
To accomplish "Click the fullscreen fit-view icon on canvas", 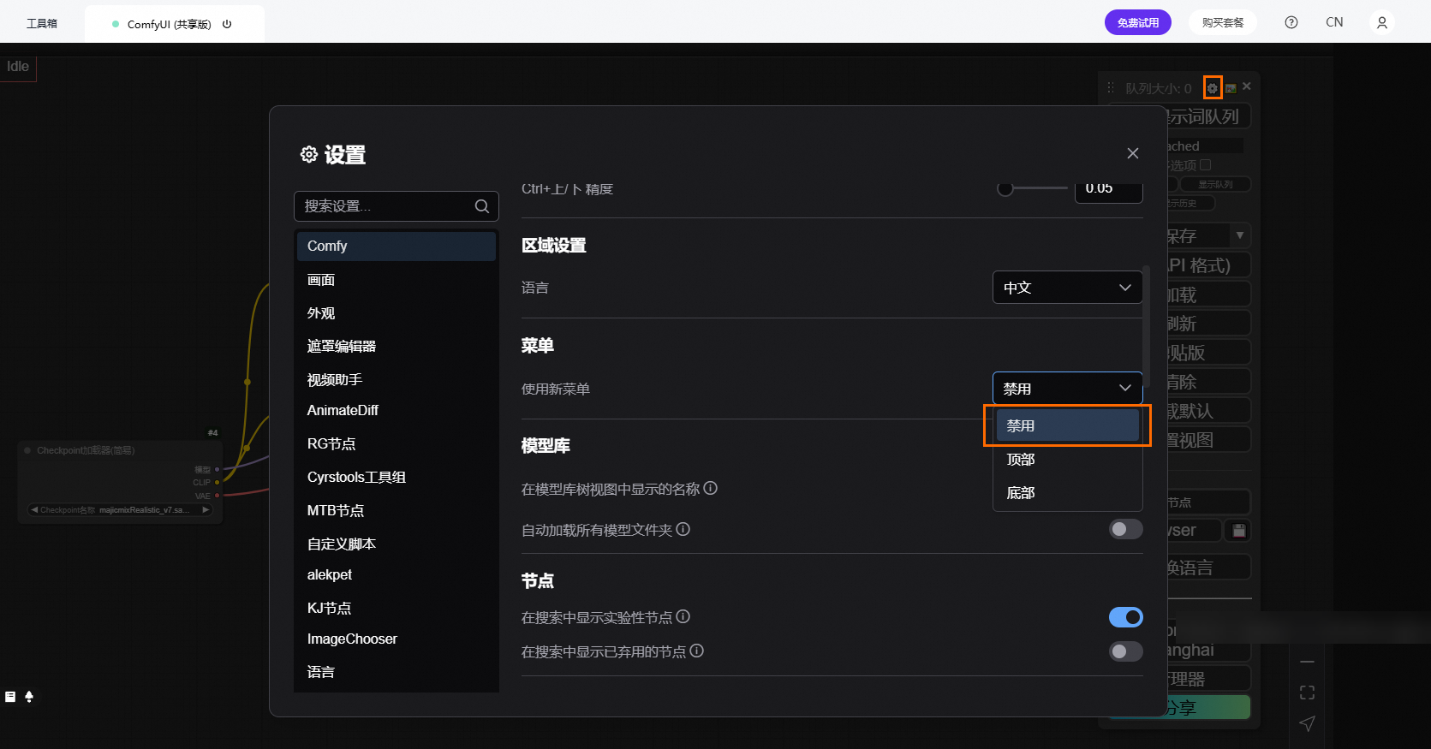I will coord(1307,693).
